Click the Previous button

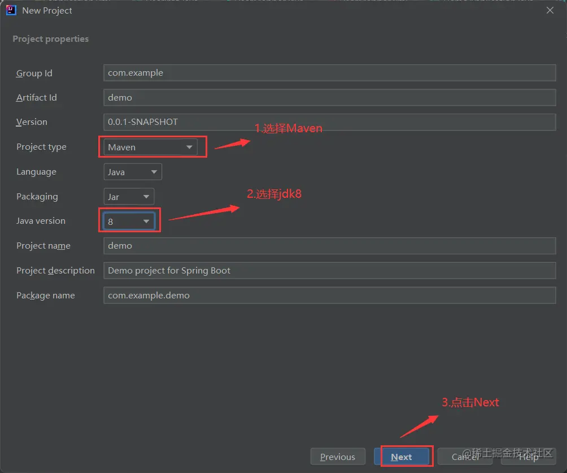tap(338, 457)
